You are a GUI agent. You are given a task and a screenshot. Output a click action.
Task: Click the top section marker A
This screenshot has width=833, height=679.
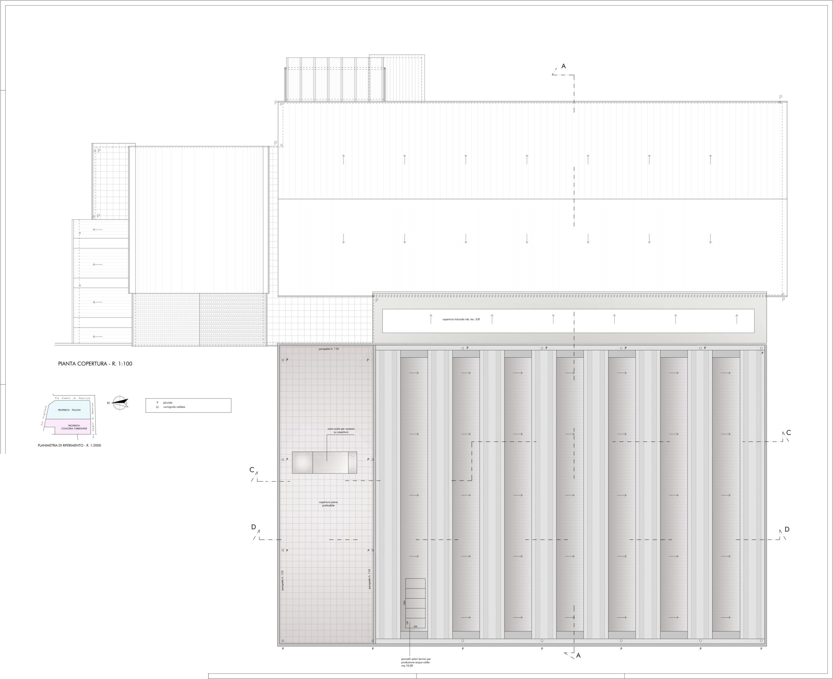(x=564, y=66)
